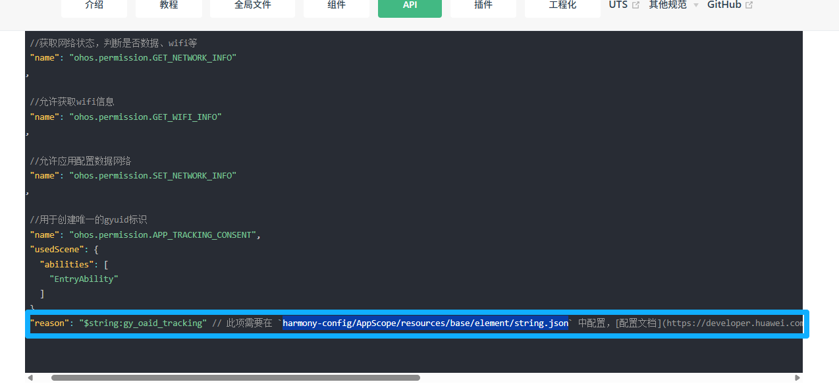The width and height of the screenshot is (839, 386).
Task: Open the 介绍 tab
Action: 94,7
